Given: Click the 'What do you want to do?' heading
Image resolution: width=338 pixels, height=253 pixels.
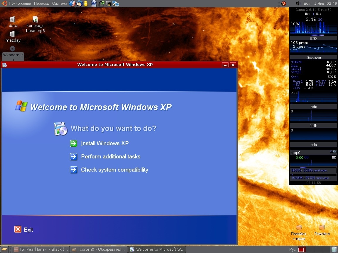Looking at the screenshot, I should (113, 129).
